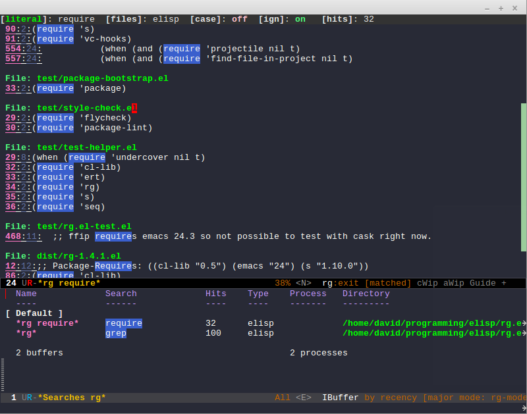The image size is (527, 414).
Task: Minimize the Emacs window
Action: click(x=487, y=9)
